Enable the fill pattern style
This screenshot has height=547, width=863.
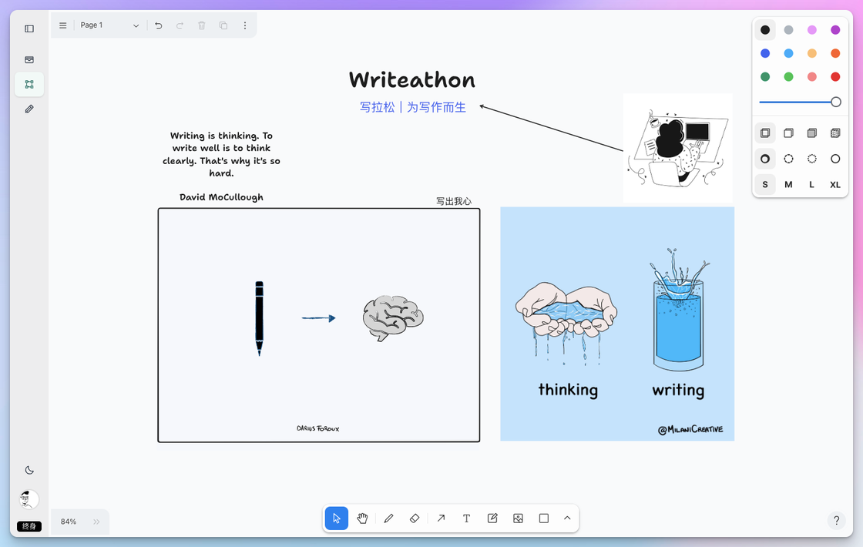(x=834, y=133)
